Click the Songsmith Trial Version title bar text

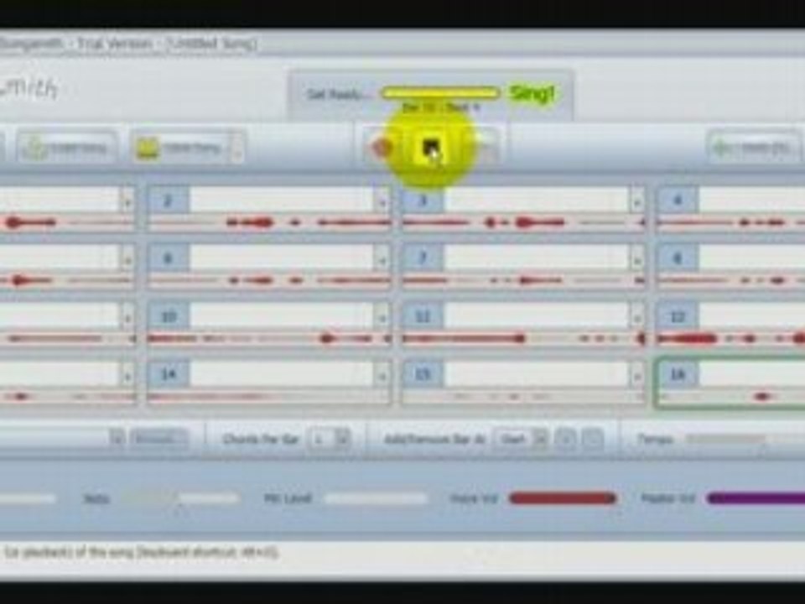[128, 44]
